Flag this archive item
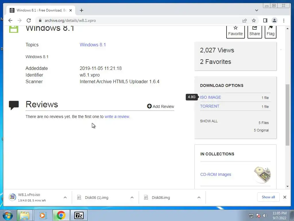The image size is (294, 221). pos(270,32)
